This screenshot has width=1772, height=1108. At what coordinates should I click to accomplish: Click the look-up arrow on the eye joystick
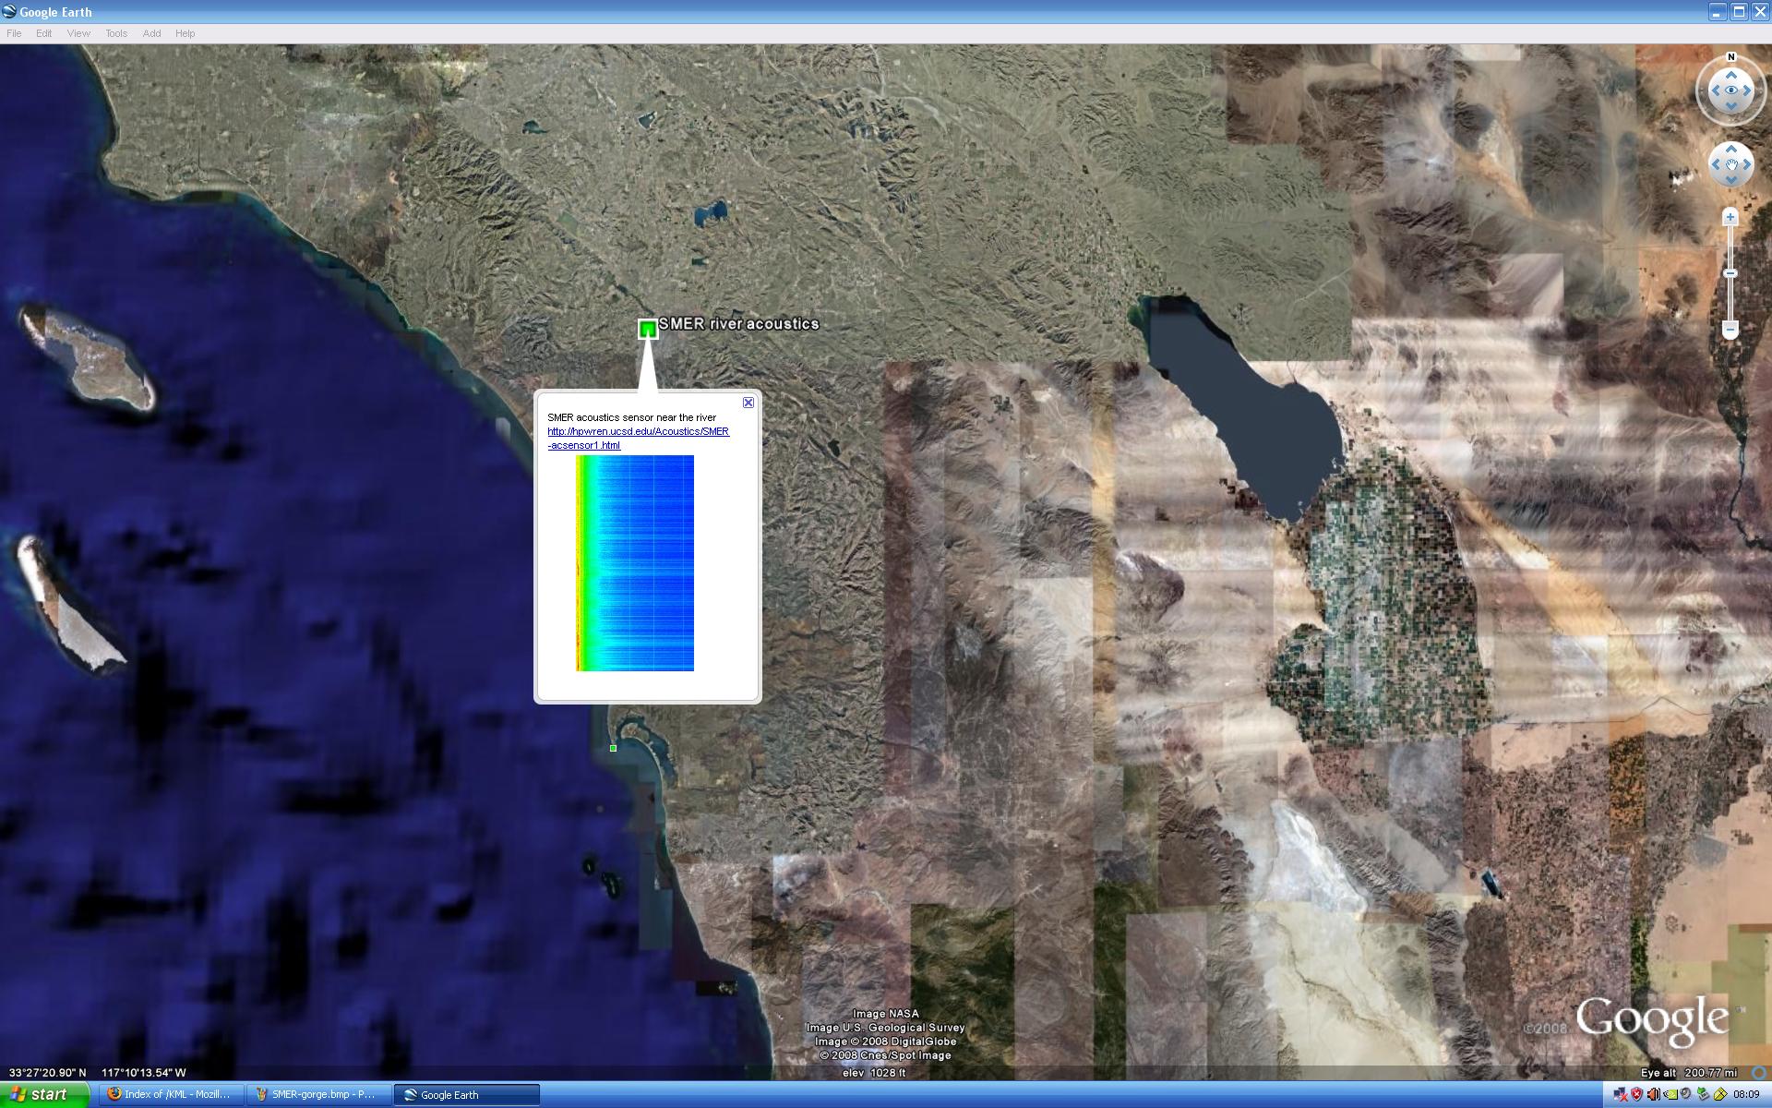[x=1731, y=75]
